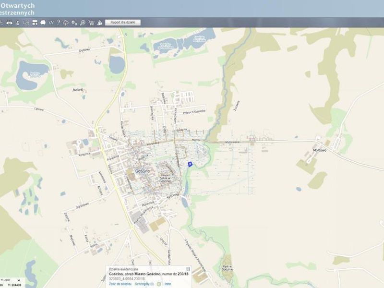Click the download arrow toolbar icon
The height and width of the screenshot is (288, 384).
pos(18,23)
